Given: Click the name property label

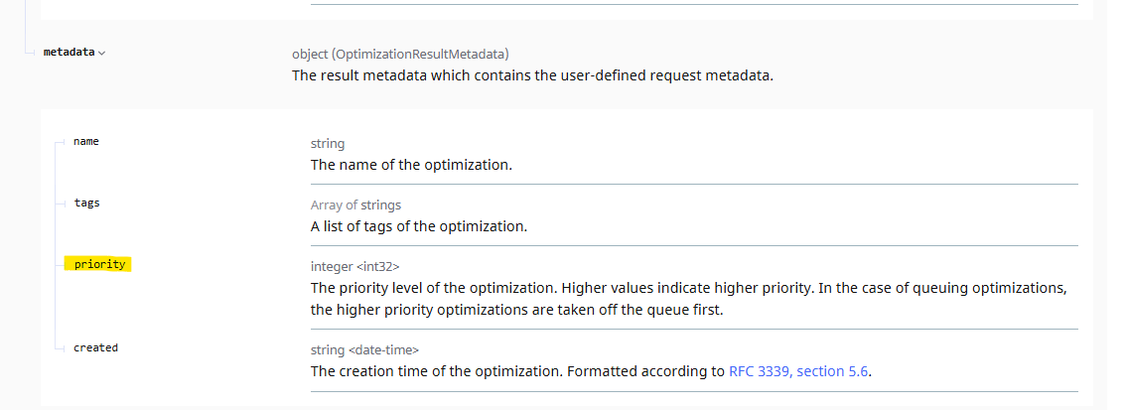Looking at the screenshot, I should tap(86, 141).
